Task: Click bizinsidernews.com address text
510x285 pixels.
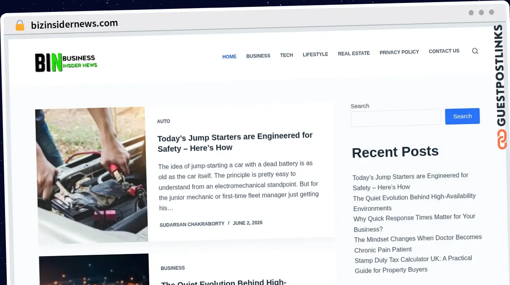Action: (x=74, y=24)
